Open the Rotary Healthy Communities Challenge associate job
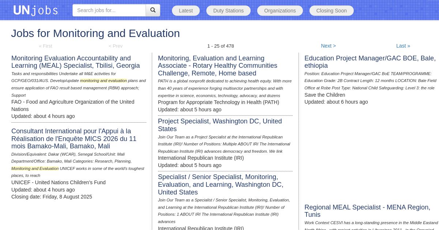 tap(218, 66)
